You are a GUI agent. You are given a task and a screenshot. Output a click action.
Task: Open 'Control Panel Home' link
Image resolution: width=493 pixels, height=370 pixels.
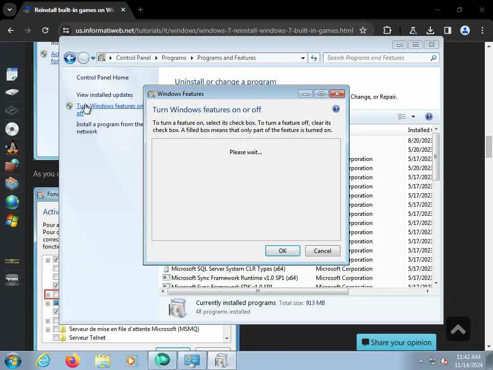(103, 78)
